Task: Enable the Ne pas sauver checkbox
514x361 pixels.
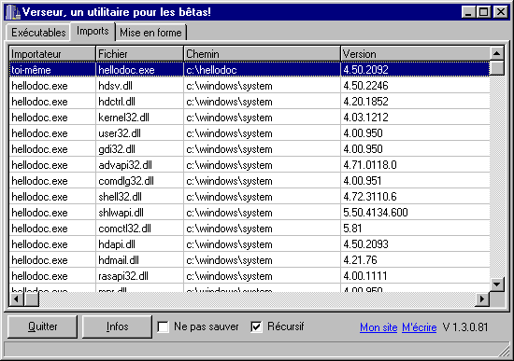Action: 164,326
